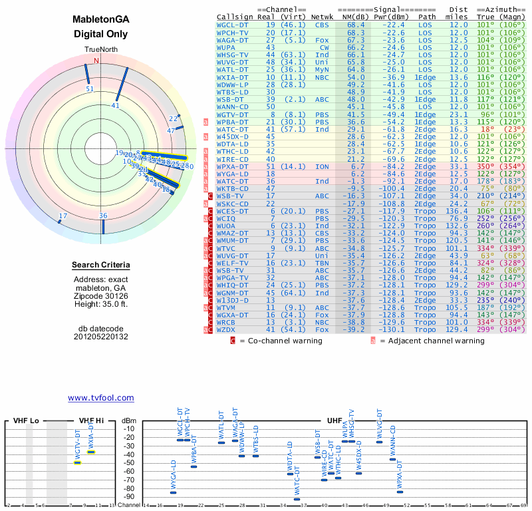Click the 'Zipcode 30126' text
The height and width of the screenshot is (511, 532).
(x=101, y=295)
